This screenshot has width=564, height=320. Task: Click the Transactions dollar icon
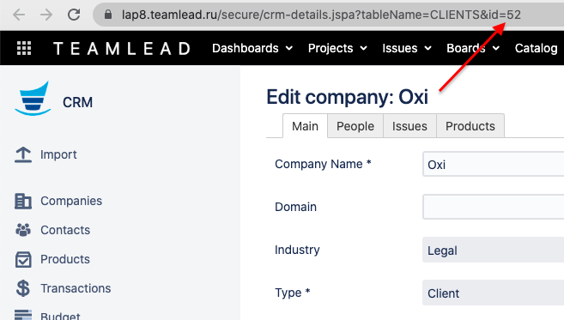point(23,288)
